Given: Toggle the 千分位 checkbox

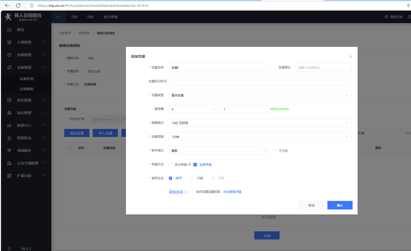Looking at the screenshot, I should (x=275, y=151).
